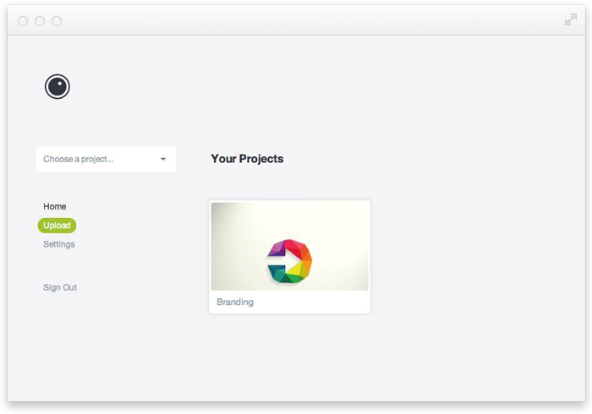Minimize the window with the middle circle button
This screenshot has width=592, height=414.
click(x=40, y=21)
